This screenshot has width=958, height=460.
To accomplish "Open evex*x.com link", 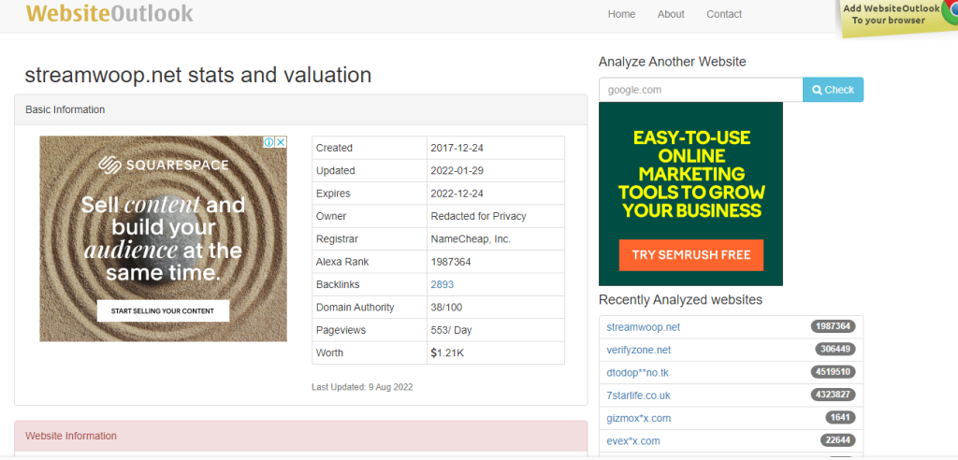I will tap(633, 441).
